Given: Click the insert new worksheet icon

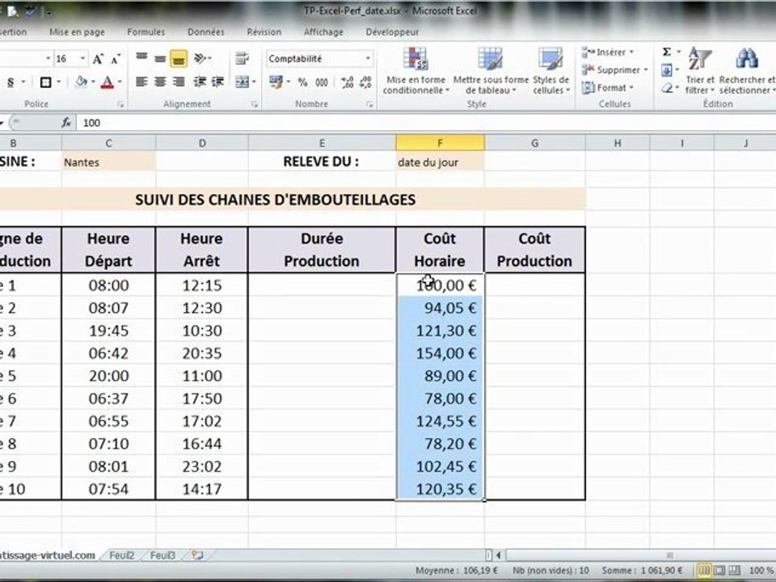Looking at the screenshot, I should [197, 555].
